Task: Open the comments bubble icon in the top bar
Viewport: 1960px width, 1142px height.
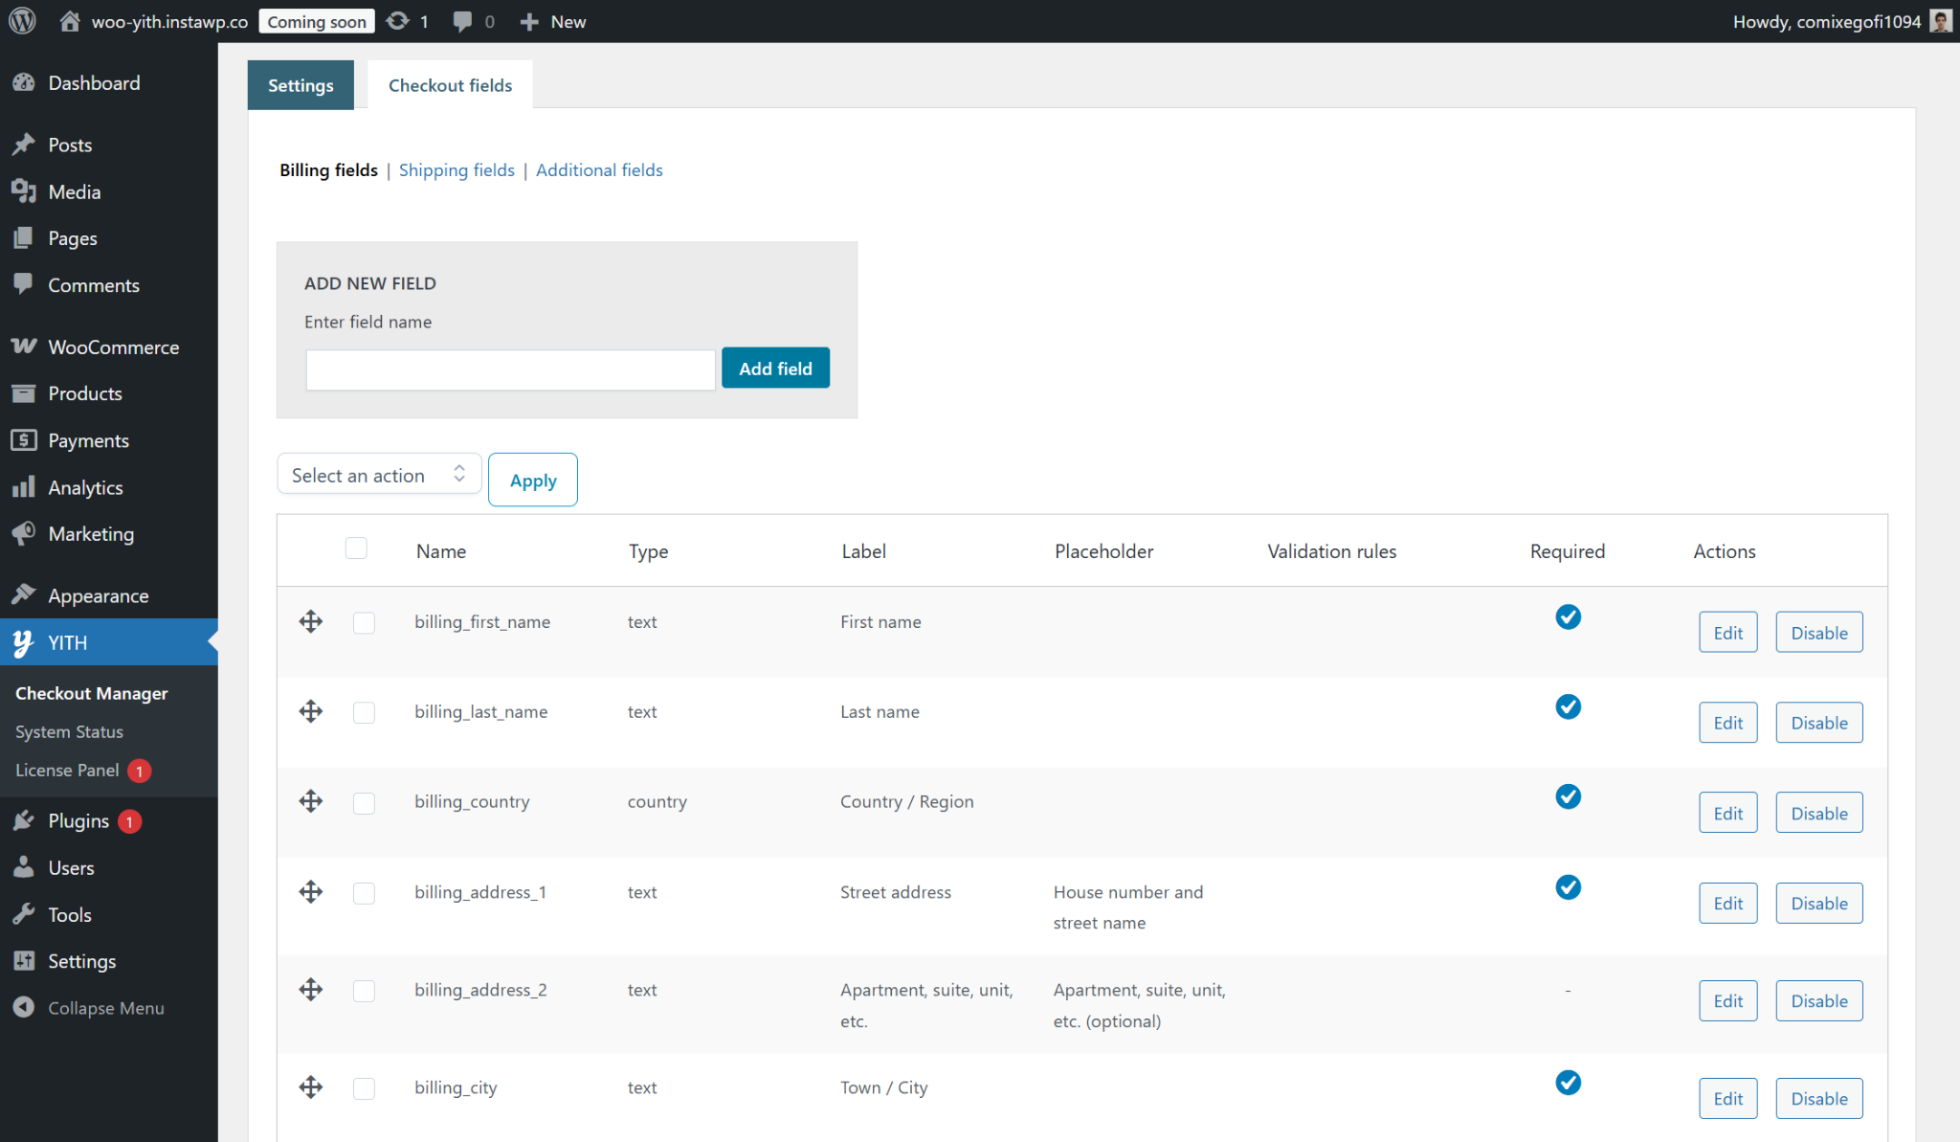Action: (x=462, y=21)
